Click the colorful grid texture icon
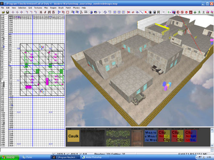This screenshot has width=214, height=160. coord(174,12)
